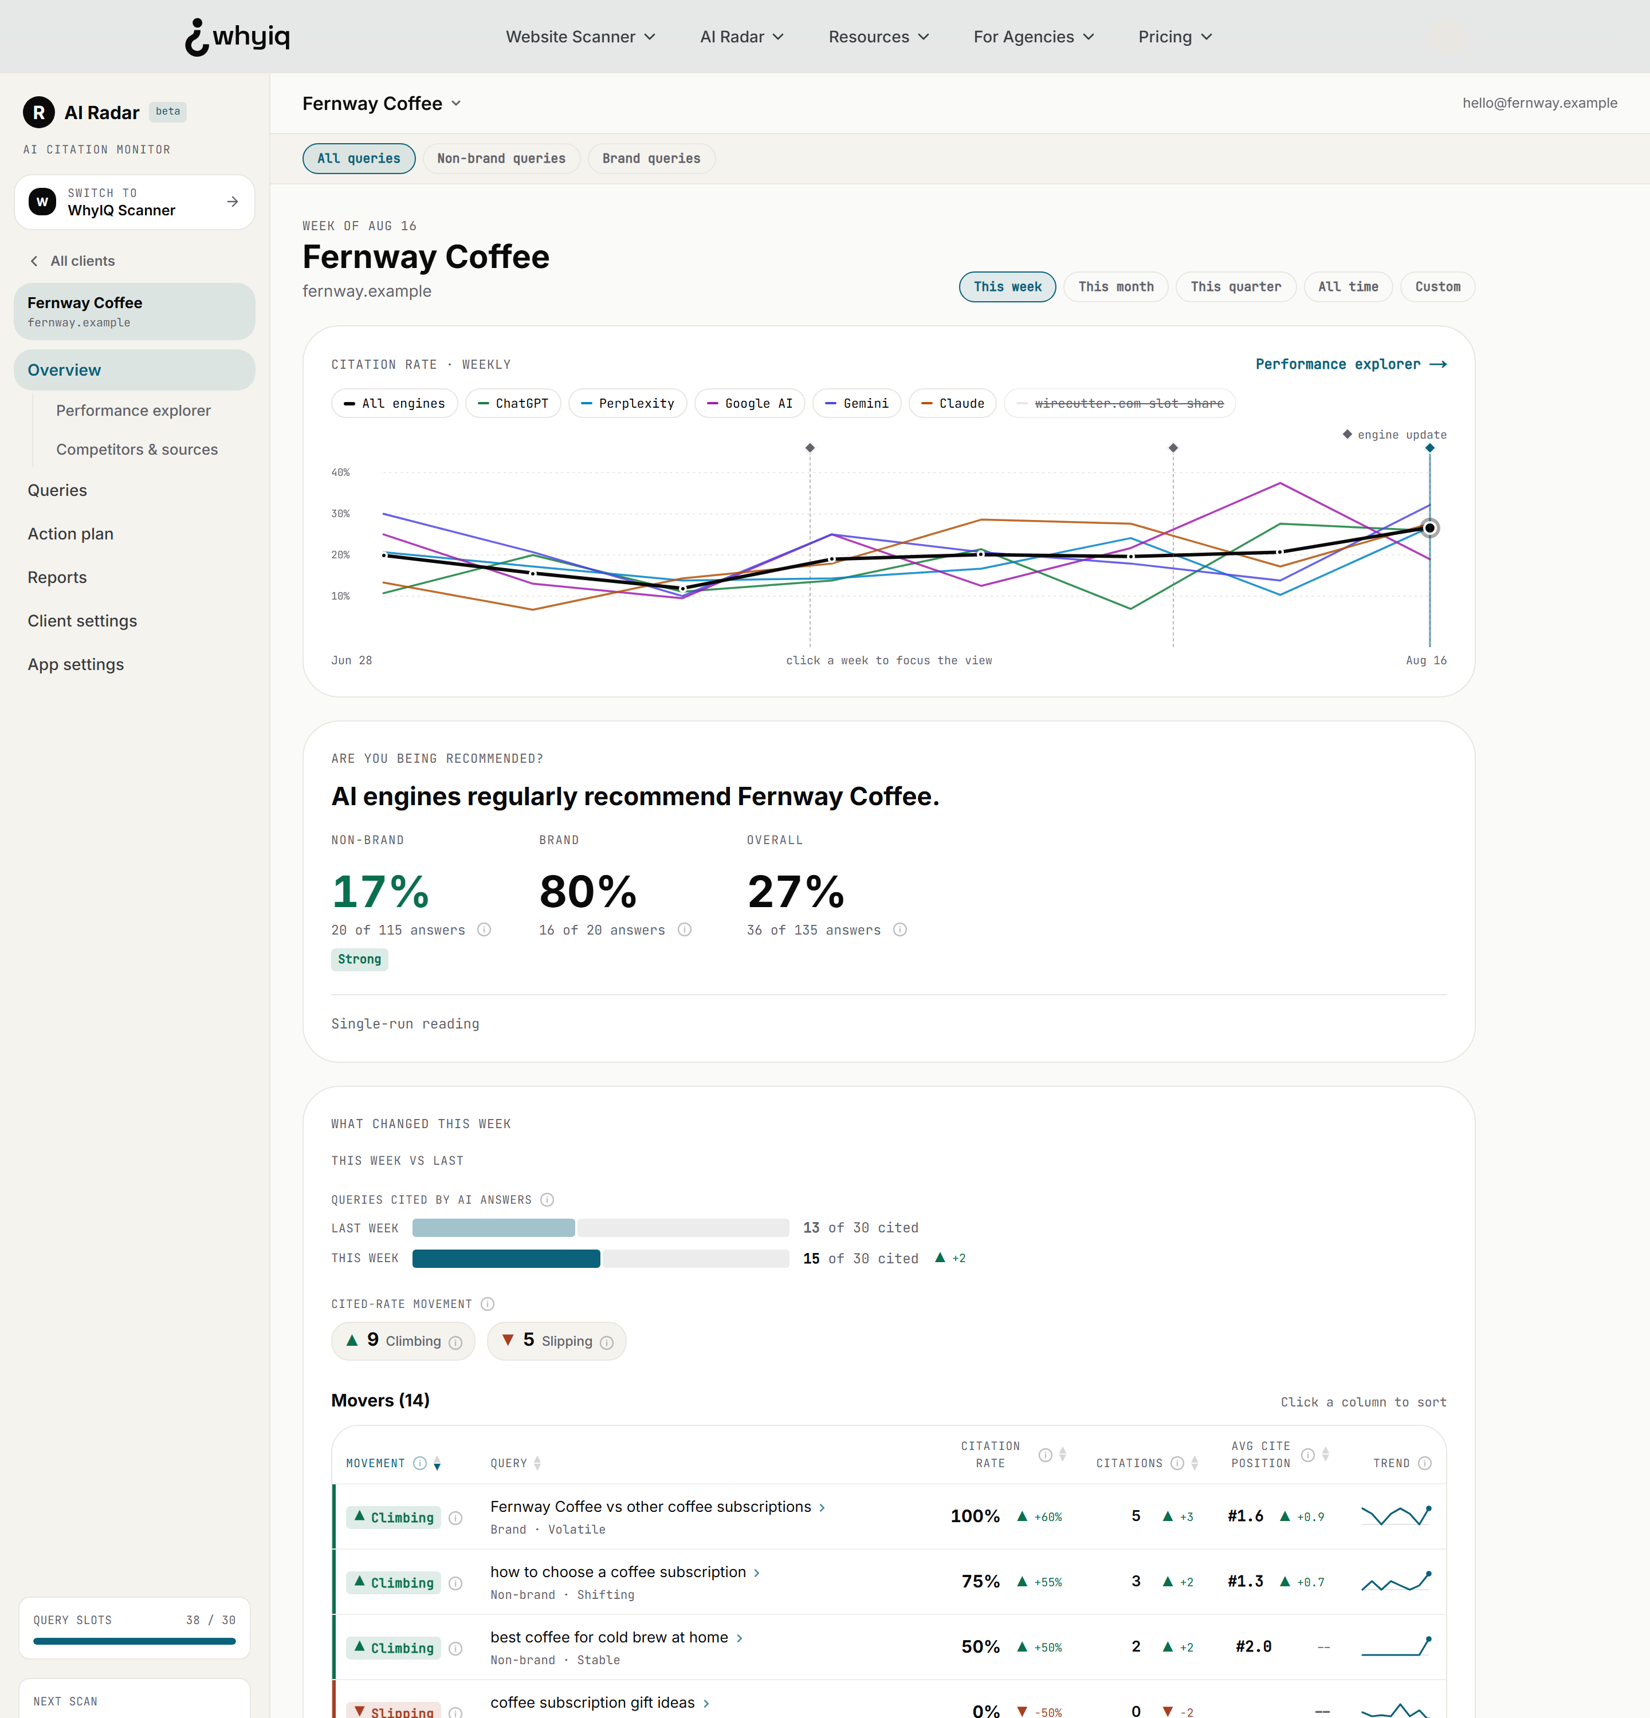Open Performance explorer in the sidebar
Viewport: 1650px width, 1718px height.
tap(133, 410)
